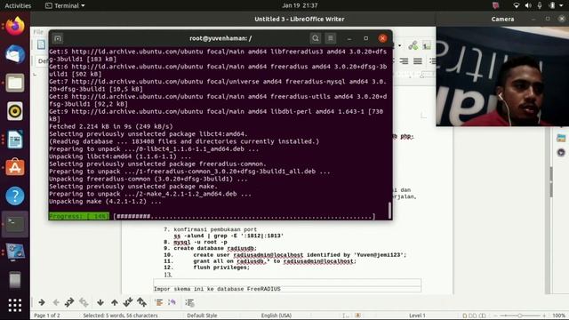This screenshot has width=569, height=320.
Task: Open the Files manager in dock
Action: tap(15, 83)
